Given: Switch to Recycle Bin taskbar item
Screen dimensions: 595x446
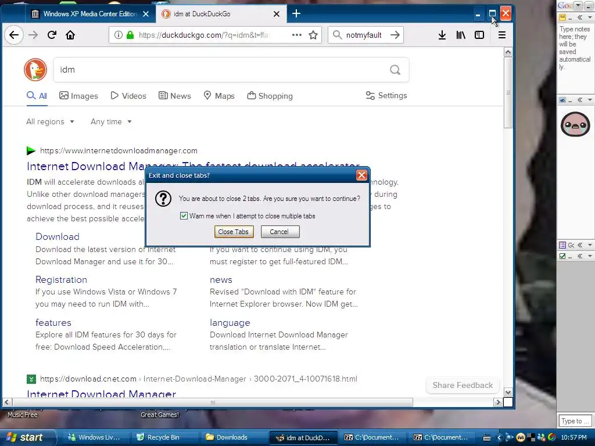Looking at the screenshot, I should click(163, 438).
